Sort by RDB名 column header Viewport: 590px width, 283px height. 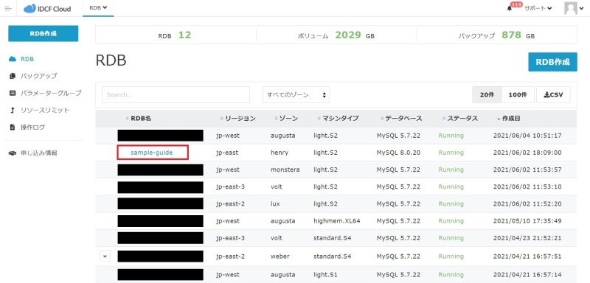pyautogui.click(x=139, y=119)
